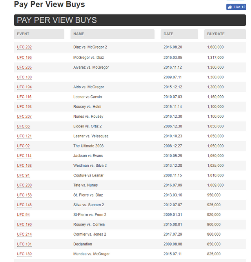Image resolution: width=251 pixels, height=262 pixels.
Task: Open the UFC 205 event link
Action: tap(24, 67)
